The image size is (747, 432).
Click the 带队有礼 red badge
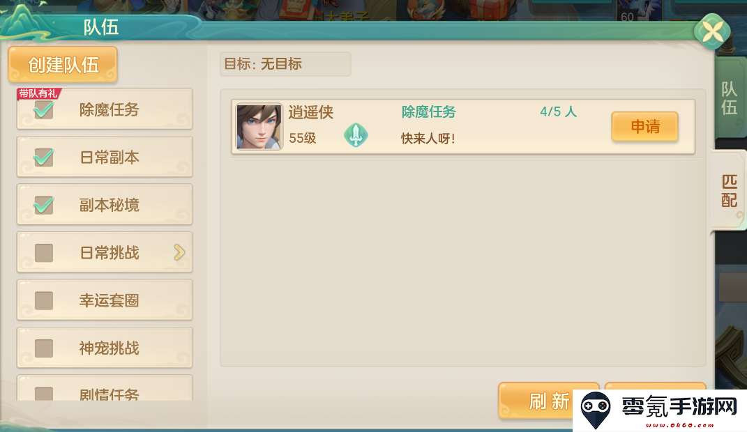point(38,93)
